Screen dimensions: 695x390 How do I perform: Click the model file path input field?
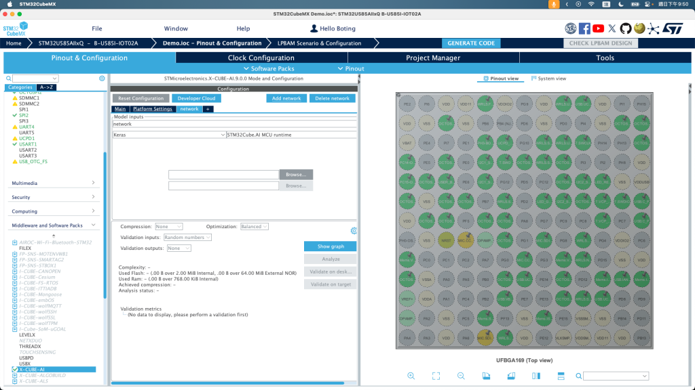point(223,175)
